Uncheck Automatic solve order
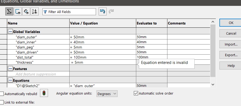This screenshot has width=241, height=106. click(136, 93)
